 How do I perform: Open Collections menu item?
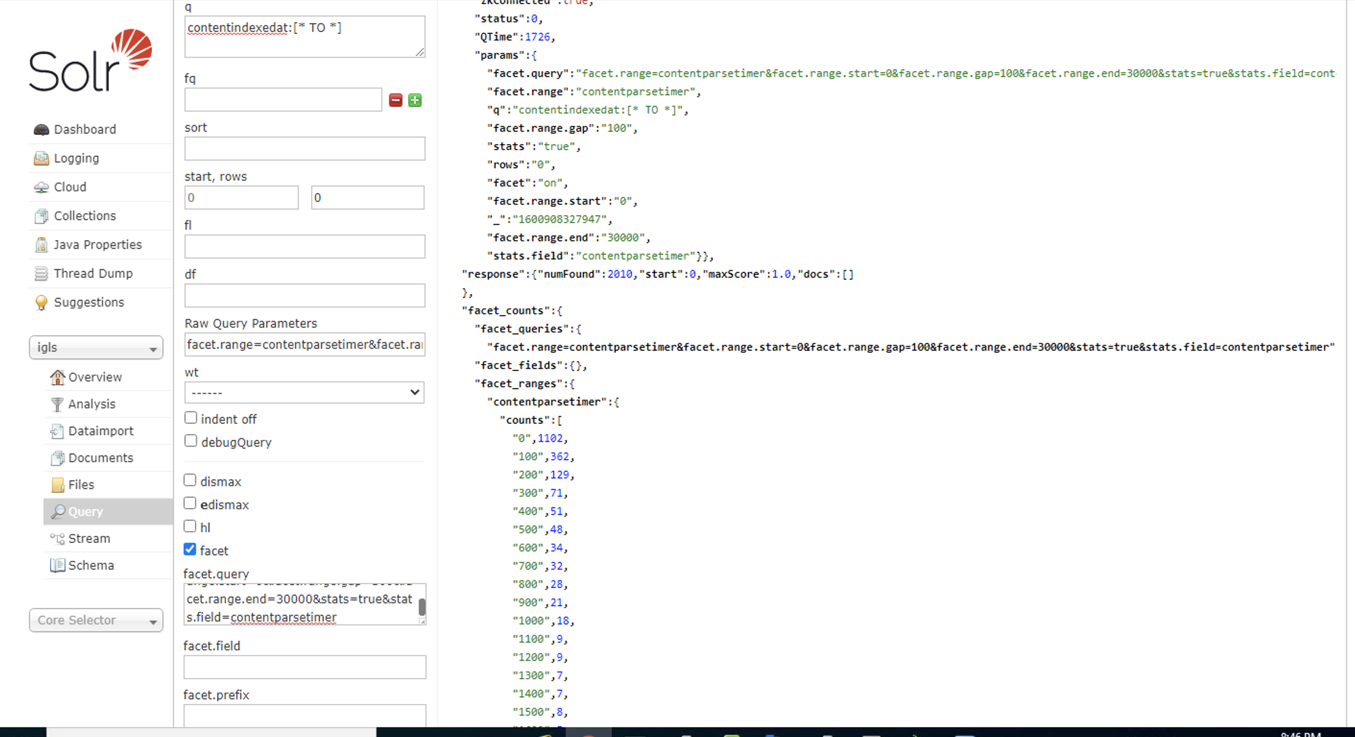point(85,216)
